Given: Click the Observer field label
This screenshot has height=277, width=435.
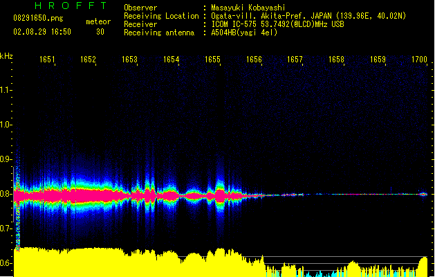Looking at the screenshot, I should coord(140,8).
